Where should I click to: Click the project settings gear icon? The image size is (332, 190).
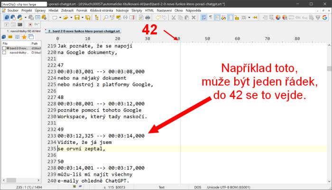[44, 18]
